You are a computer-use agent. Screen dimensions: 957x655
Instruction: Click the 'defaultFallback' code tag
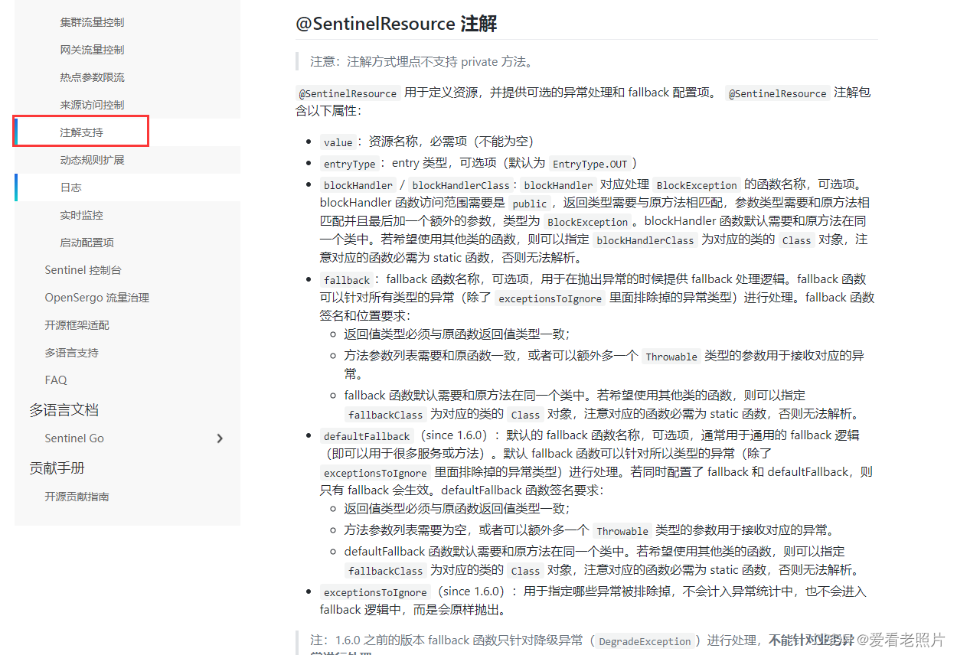[x=367, y=436]
